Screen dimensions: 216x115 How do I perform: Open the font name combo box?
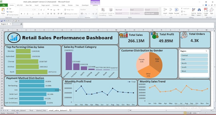coord(26,10)
